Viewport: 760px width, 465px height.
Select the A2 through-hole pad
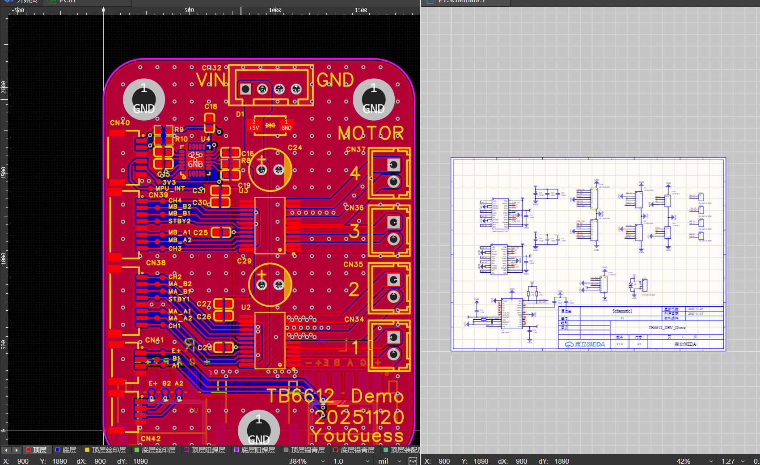(179, 393)
